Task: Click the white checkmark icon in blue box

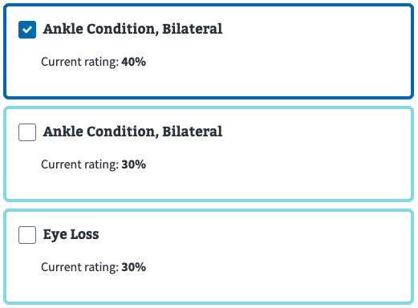Action: coord(27,30)
